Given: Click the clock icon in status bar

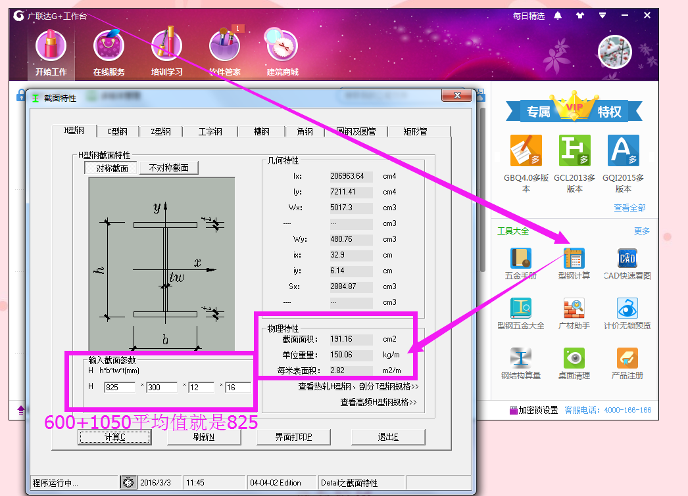Looking at the screenshot, I should (x=128, y=482).
